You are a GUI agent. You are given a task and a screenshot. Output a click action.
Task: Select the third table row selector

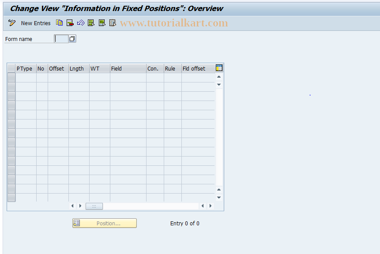(11, 96)
